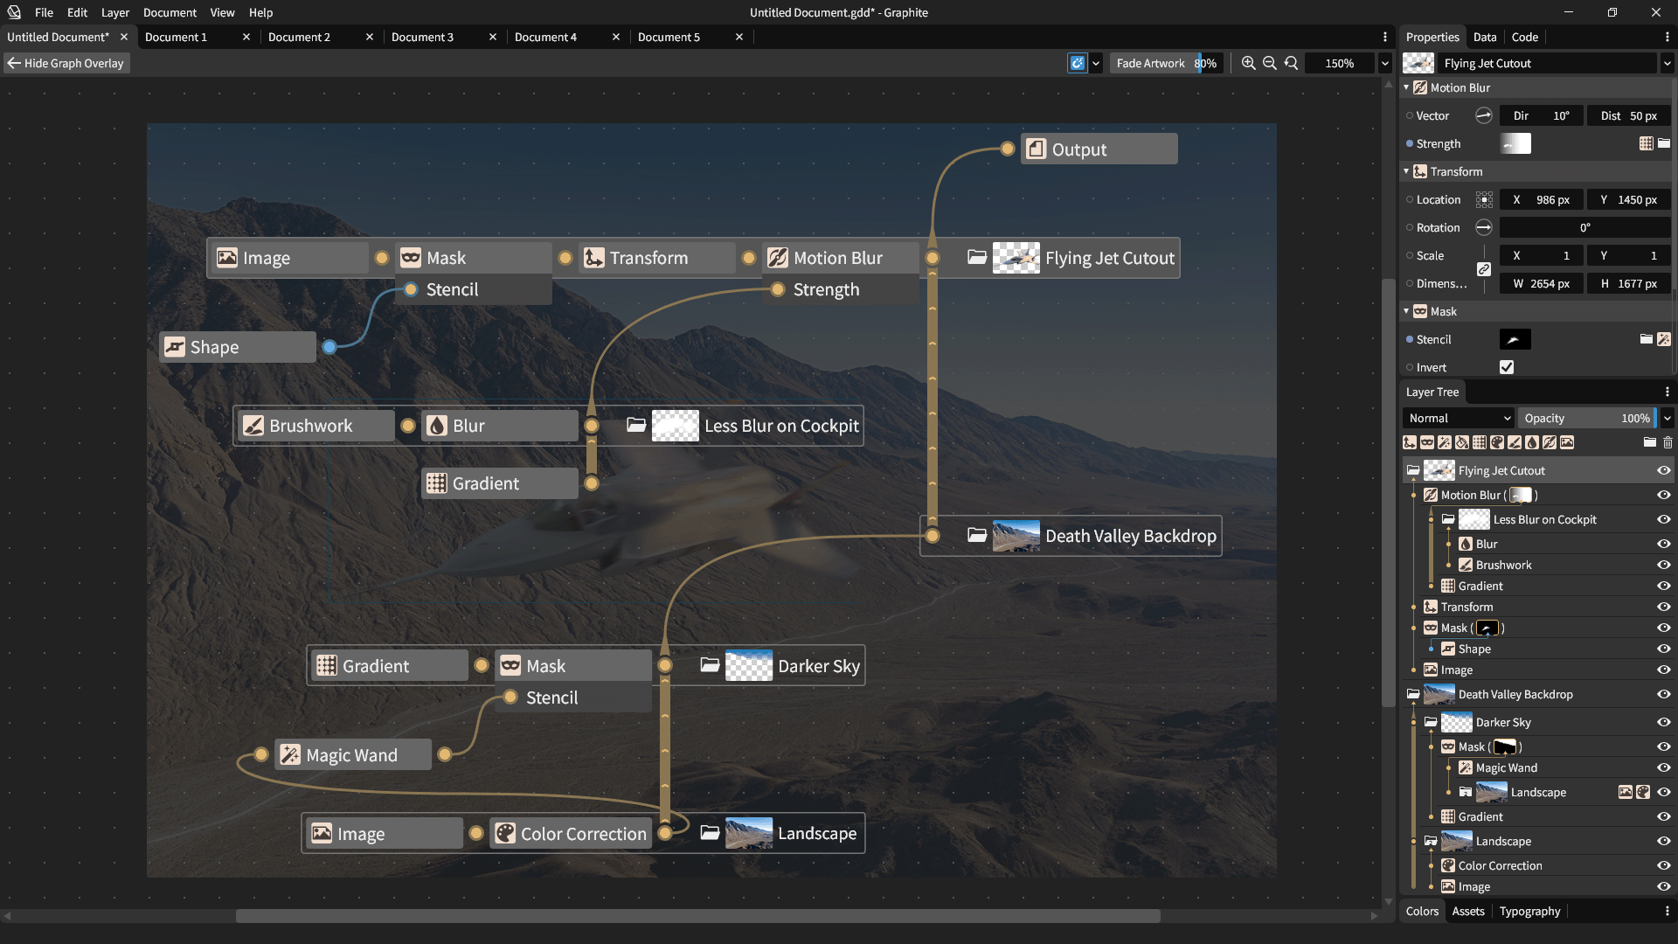Select the Magic Wand node icon

point(290,755)
